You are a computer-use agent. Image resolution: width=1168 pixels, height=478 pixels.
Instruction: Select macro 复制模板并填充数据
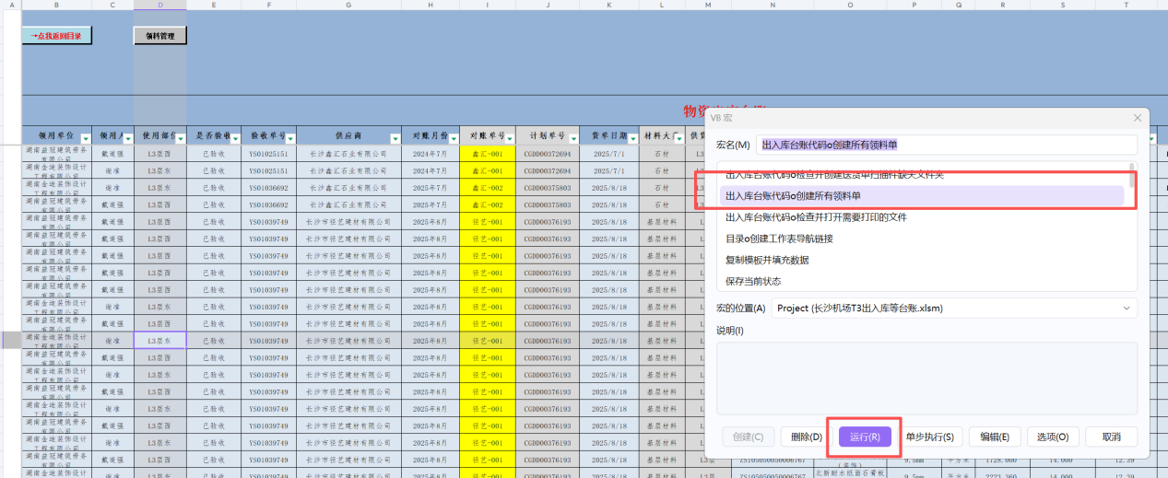921,260
